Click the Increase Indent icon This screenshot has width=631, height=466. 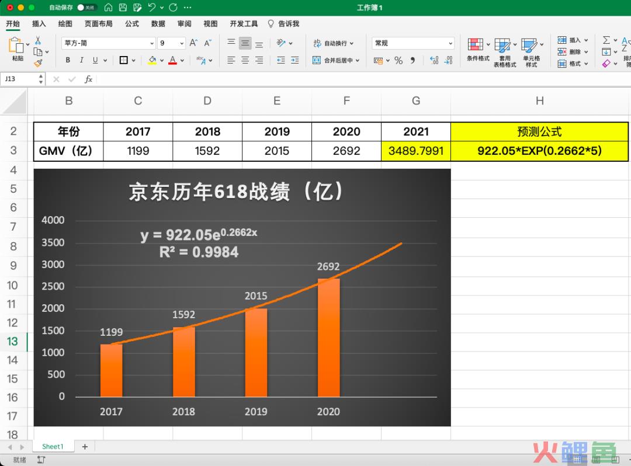click(x=295, y=60)
